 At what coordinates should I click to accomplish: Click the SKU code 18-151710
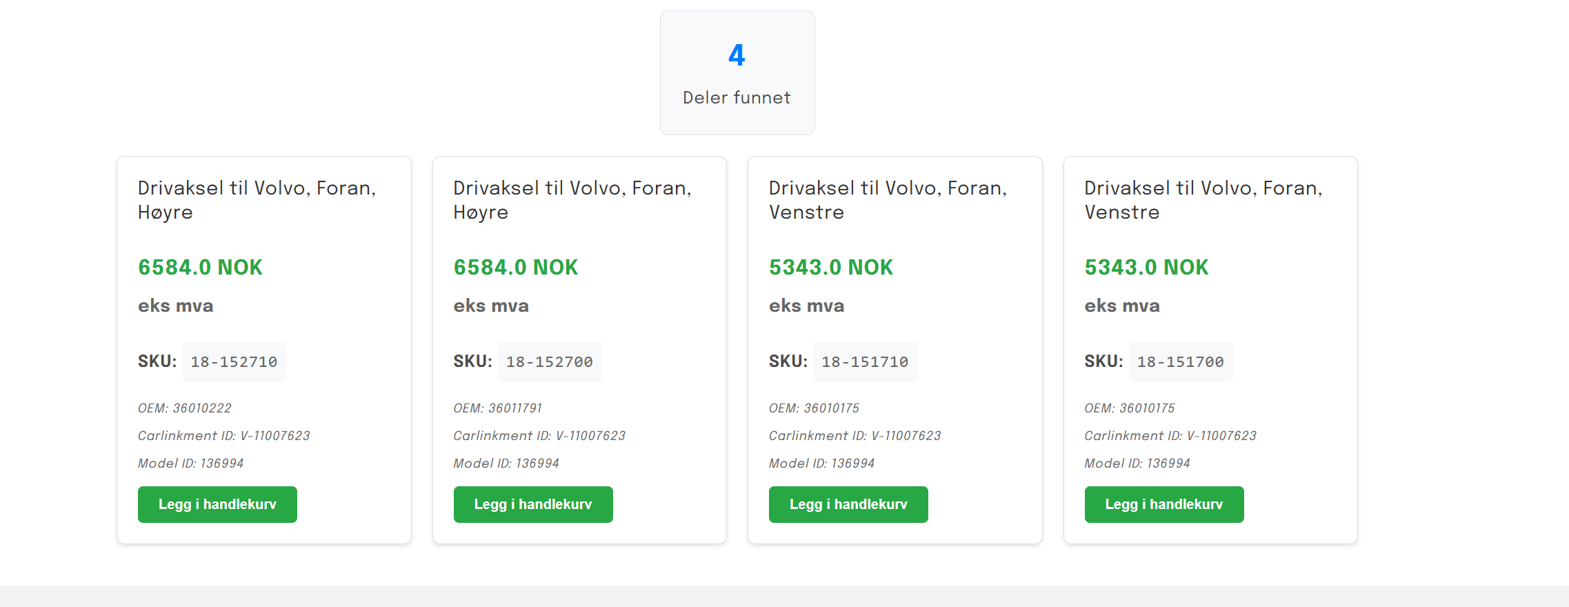[x=865, y=361]
